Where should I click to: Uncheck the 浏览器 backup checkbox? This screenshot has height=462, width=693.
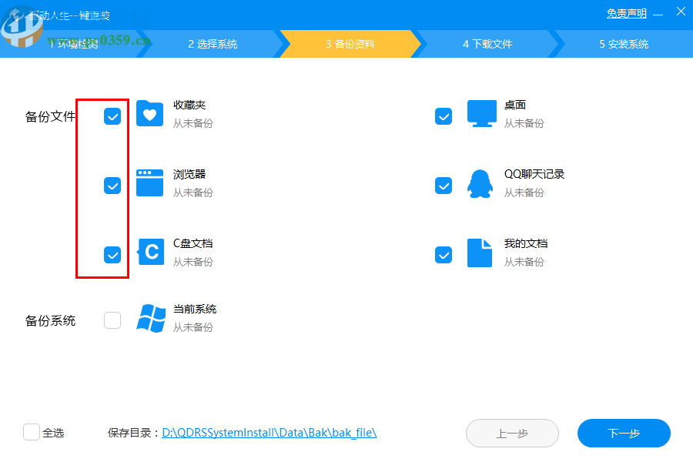[x=112, y=186]
